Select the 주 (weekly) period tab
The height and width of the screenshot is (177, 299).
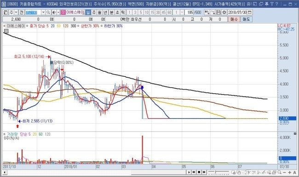(94, 12)
